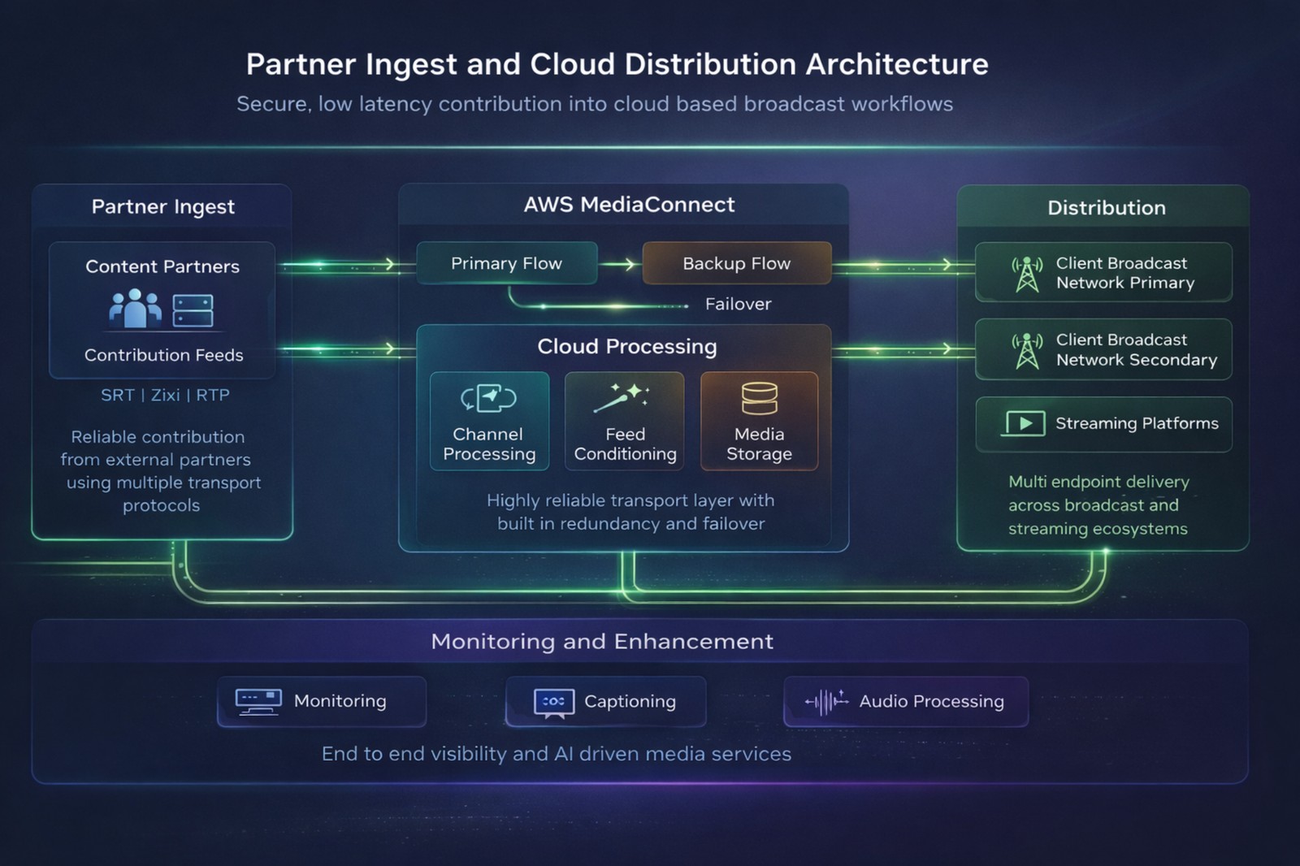
Task: Click the Media Storage database icon
Action: click(760, 398)
